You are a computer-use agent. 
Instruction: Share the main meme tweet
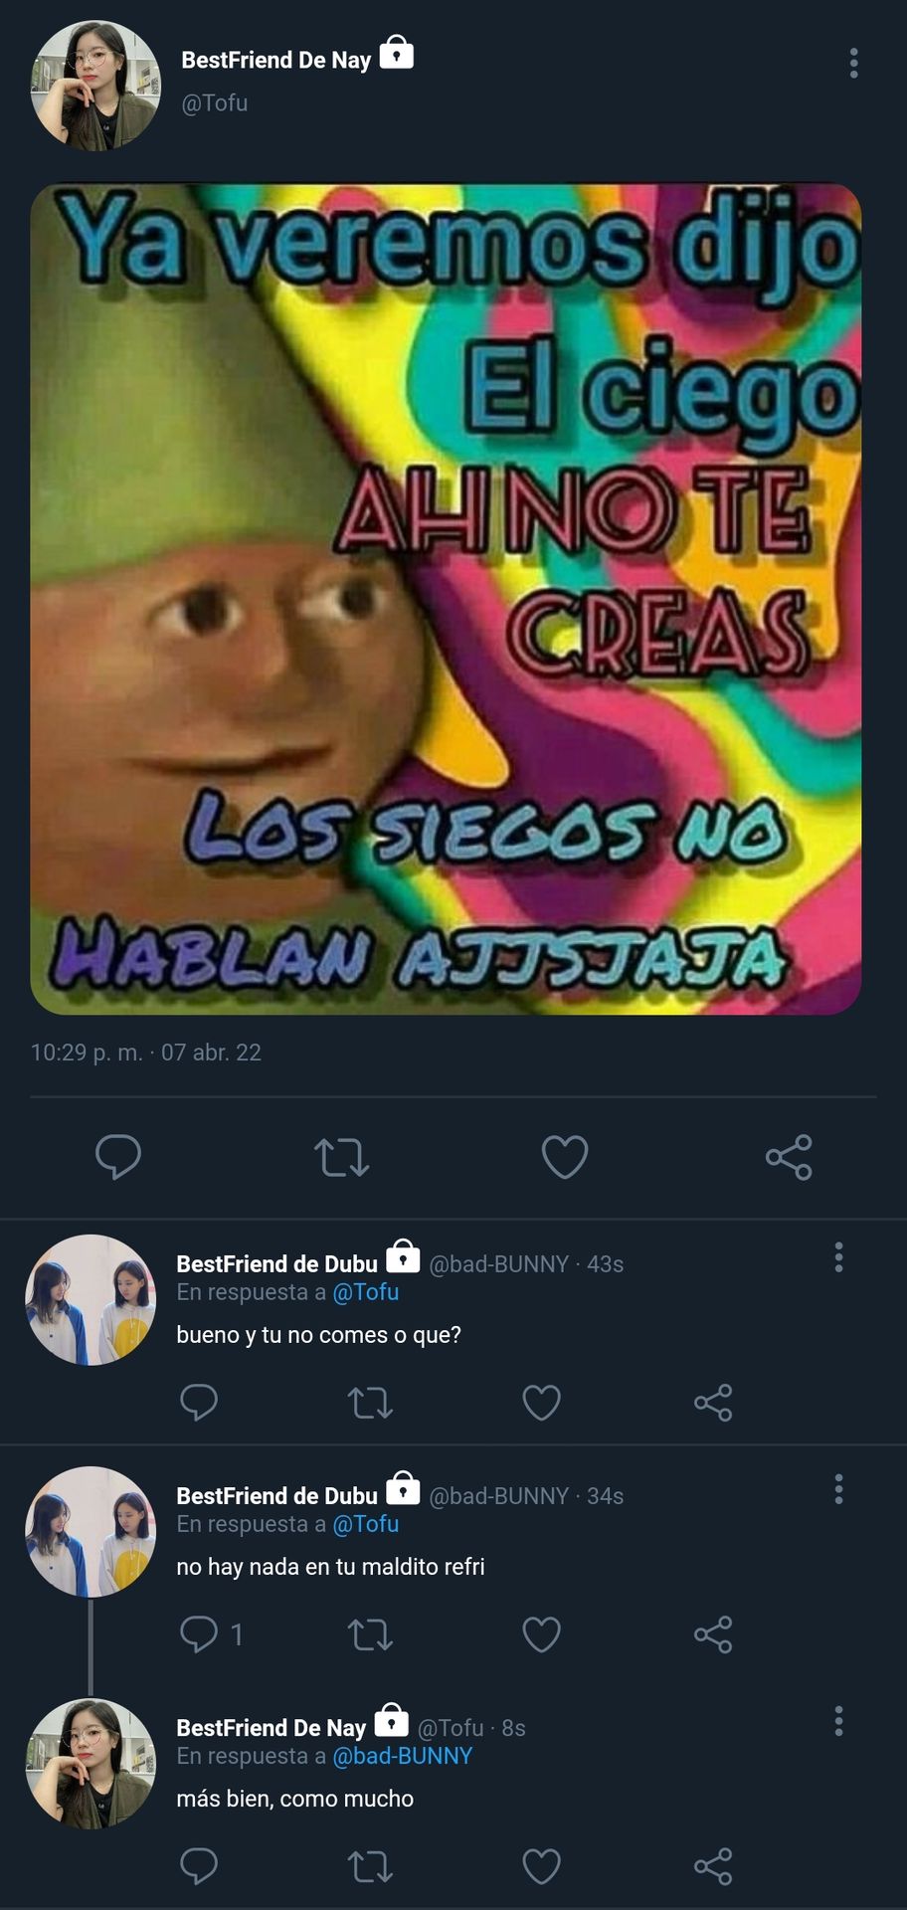point(789,1157)
